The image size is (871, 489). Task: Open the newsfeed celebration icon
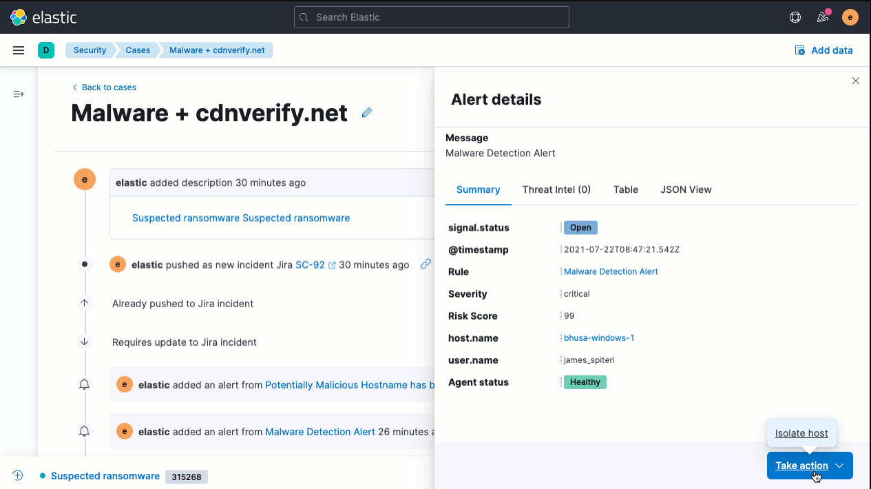(822, 17)
